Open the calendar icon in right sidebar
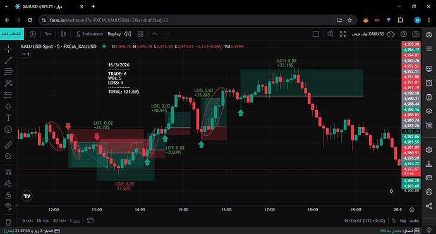This screenshot has width=436, height=234. pos(429,125)
